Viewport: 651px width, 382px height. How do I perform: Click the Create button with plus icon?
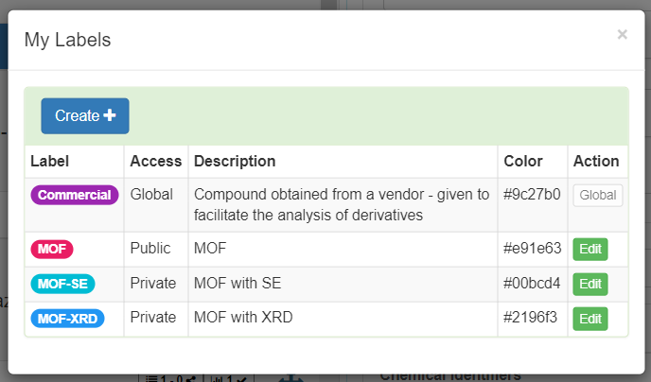pyautogui.click(x=85, y=115)
